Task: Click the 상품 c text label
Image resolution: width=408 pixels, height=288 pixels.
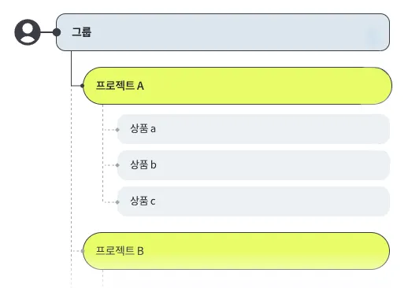Action: click(143, 201)
